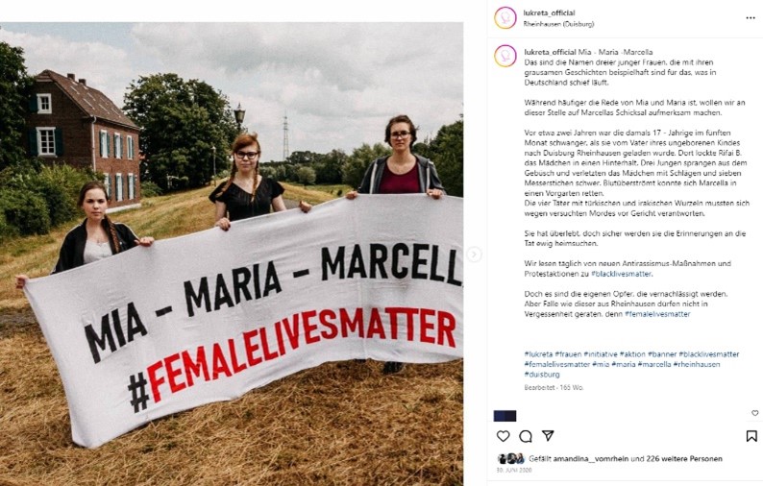Save the post with the bookmark icon
Image resolution: width=763 pixels, height=486 pixels.
[x=751, y=436]
